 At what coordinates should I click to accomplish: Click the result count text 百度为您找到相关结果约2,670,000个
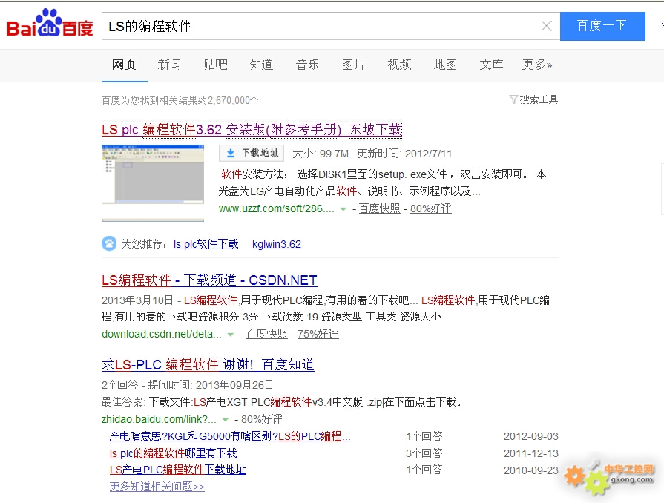pyautogui.click(x=180, y=100)
